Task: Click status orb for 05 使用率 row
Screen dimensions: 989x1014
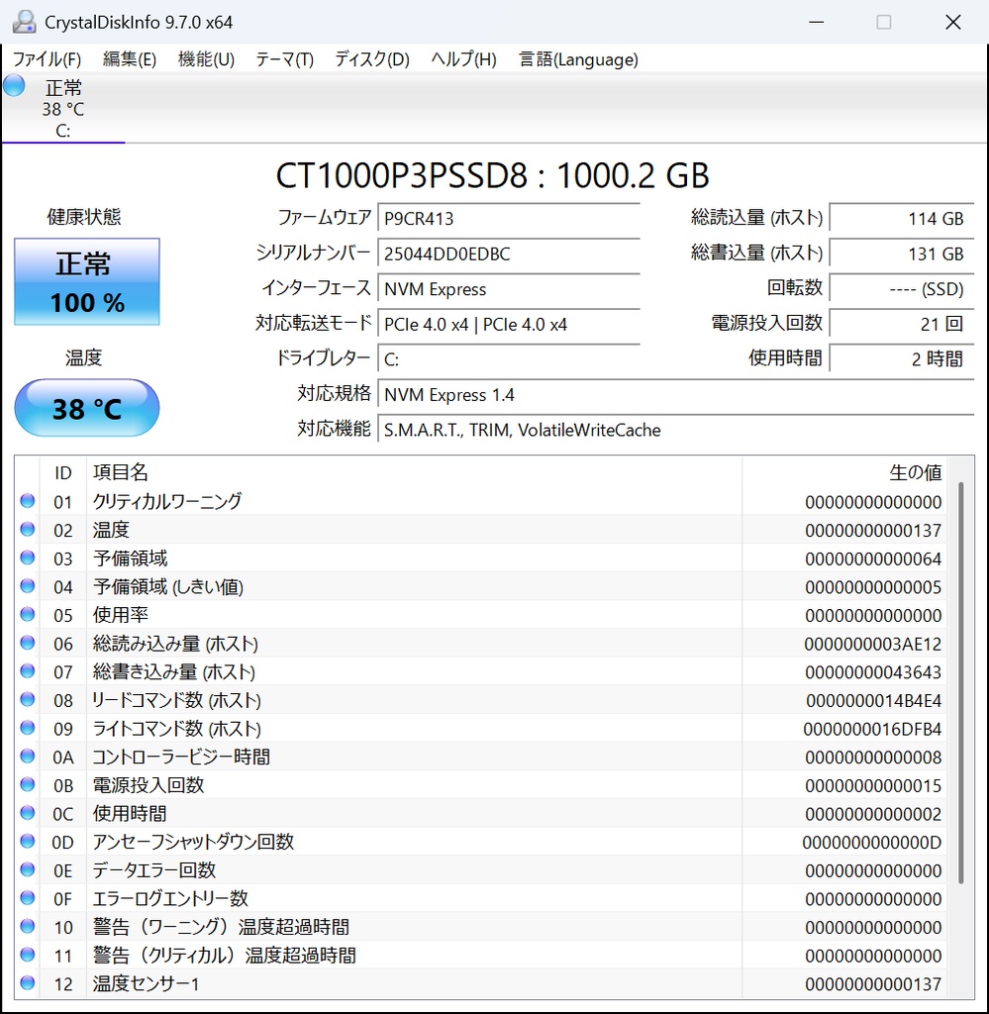Action: 27,614
